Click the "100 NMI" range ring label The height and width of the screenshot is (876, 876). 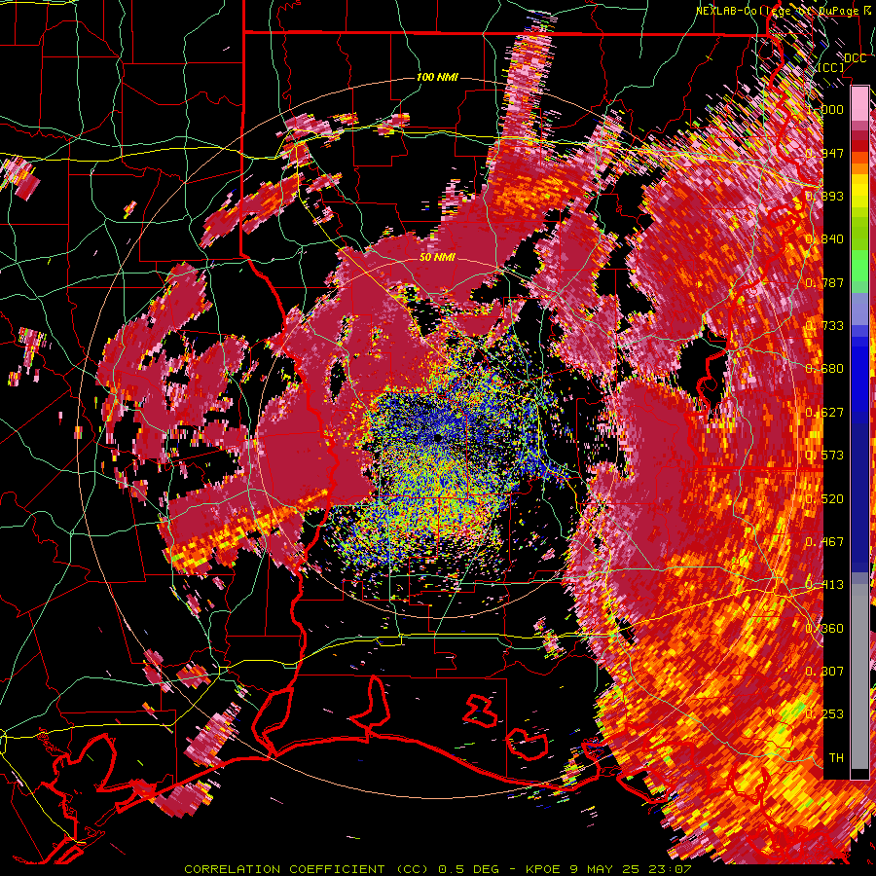437,77
